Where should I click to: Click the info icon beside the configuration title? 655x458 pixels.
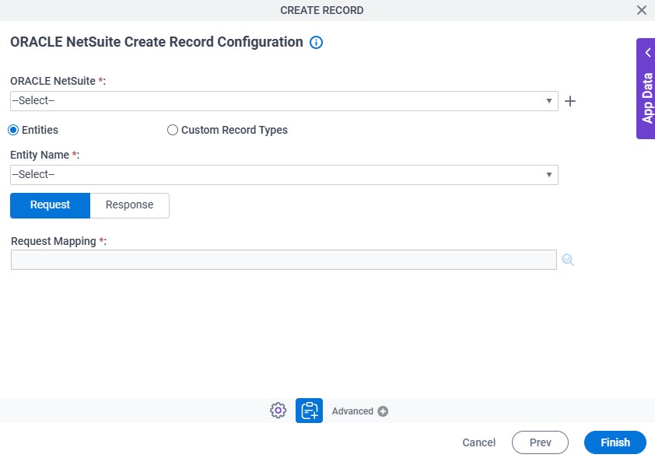pyautogui.click(x=316, y=42)
